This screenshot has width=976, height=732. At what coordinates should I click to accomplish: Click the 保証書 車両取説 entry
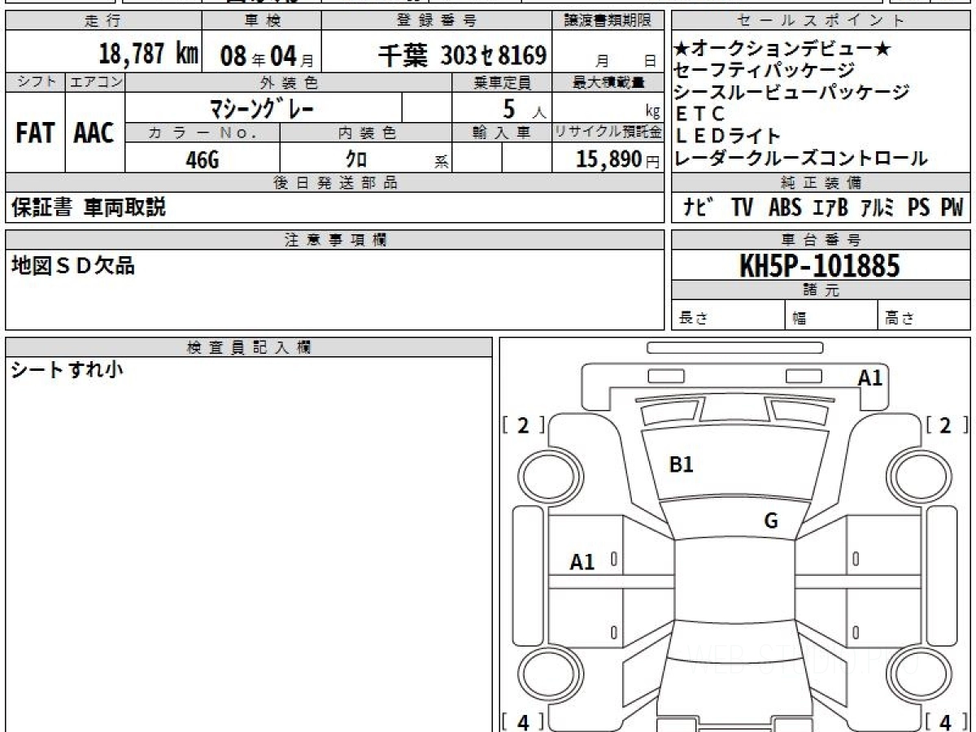pyautogui.click(x=89, y=207)
